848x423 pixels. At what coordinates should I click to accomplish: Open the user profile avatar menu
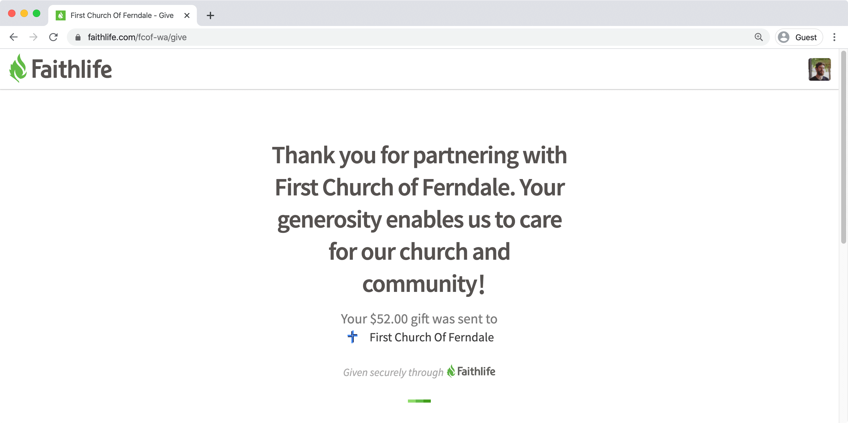[819, 69]
